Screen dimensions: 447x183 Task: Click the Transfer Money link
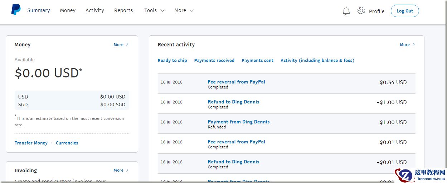[31, 143]
